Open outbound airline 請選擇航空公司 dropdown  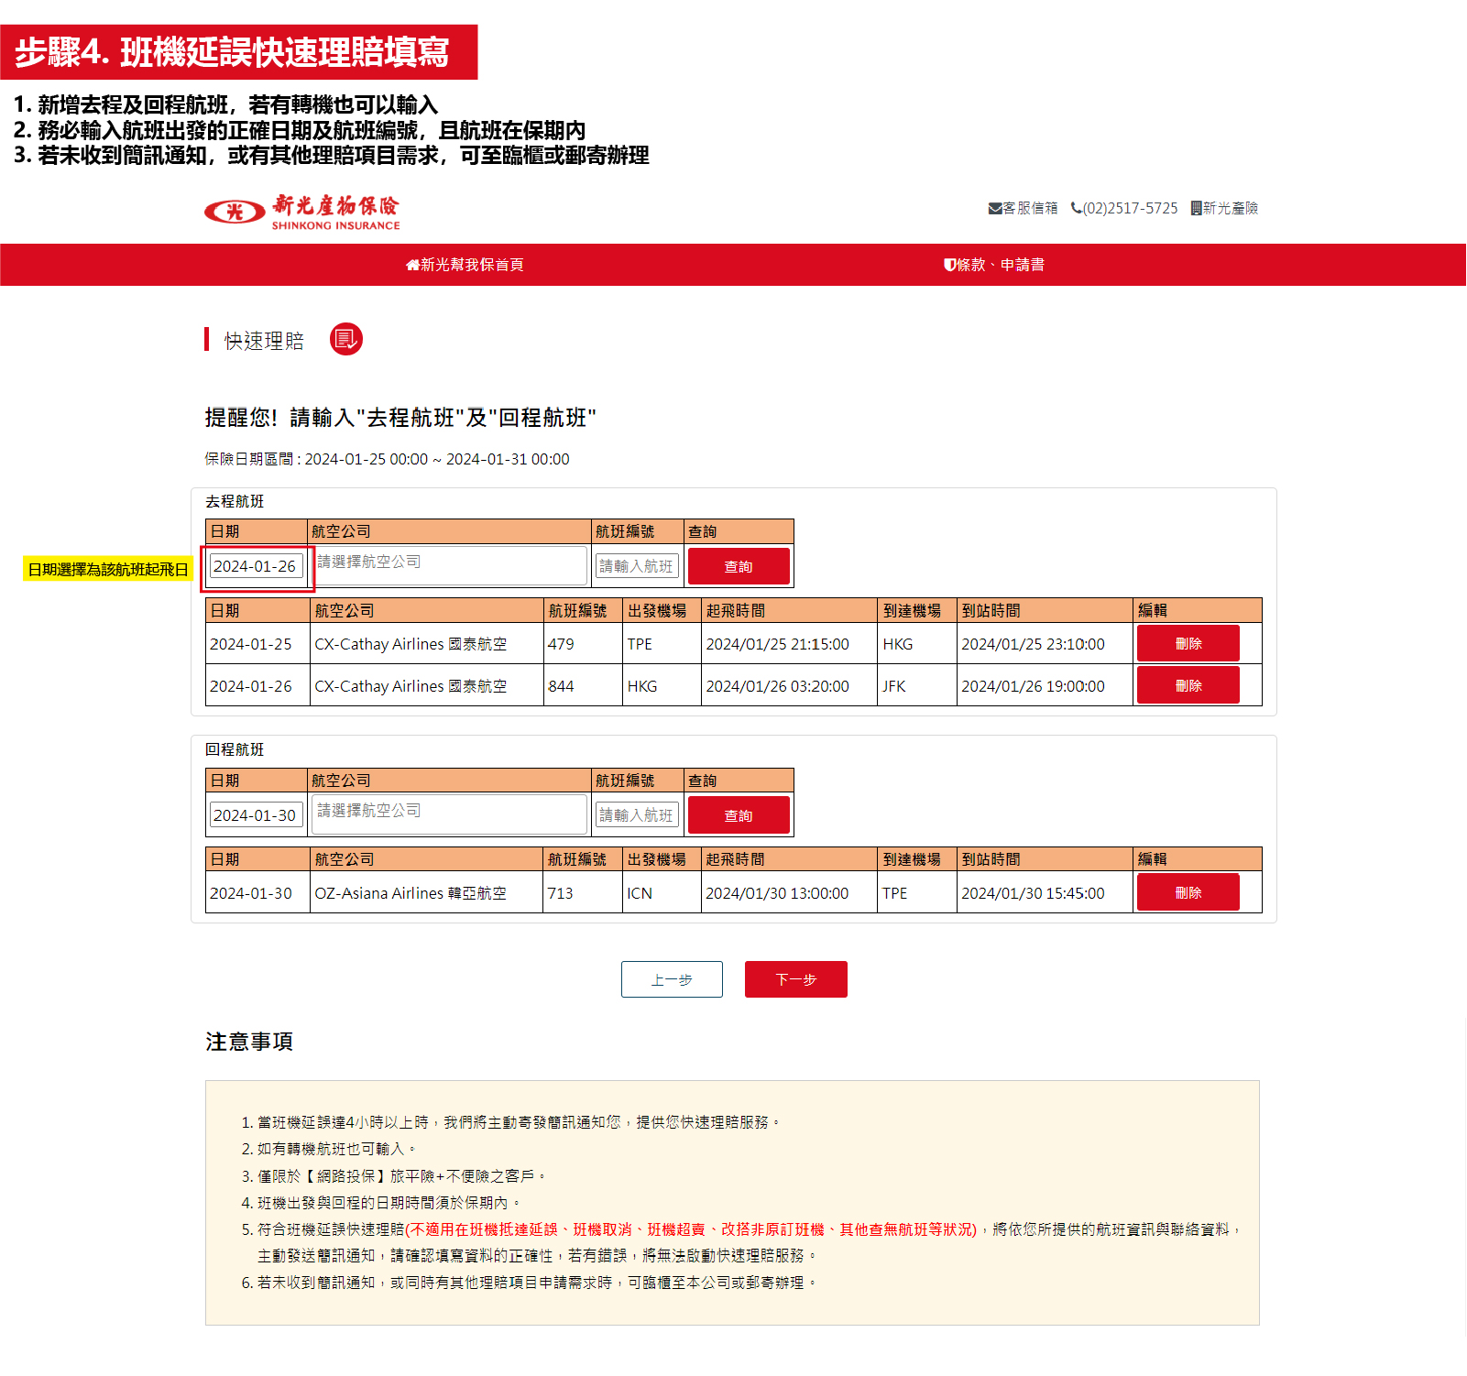click(449, 565)
